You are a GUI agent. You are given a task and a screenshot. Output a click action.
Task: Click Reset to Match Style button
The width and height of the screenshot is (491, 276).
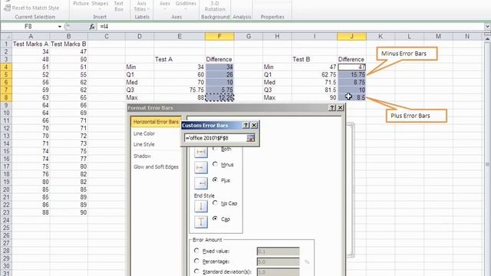pyautogui.click(x=31, y=8)
